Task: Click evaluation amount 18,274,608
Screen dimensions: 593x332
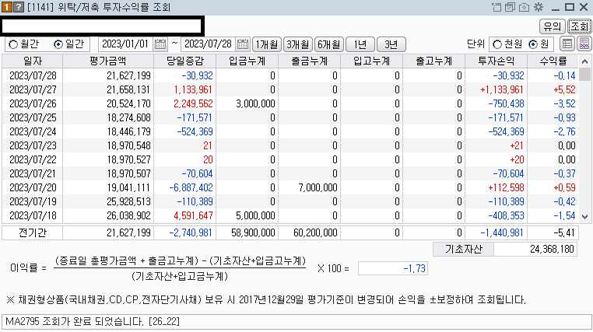Action: click(108, 117)
